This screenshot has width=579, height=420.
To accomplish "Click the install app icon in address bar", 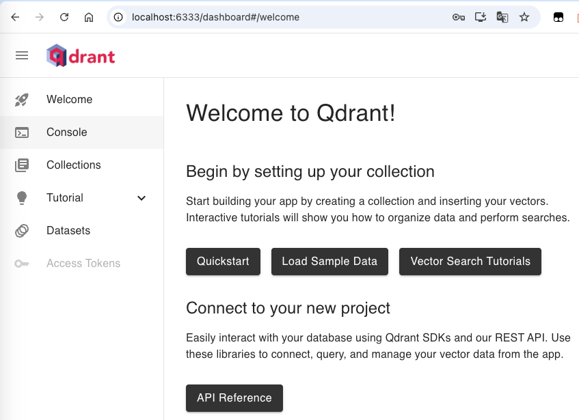I will pos(481,17).
